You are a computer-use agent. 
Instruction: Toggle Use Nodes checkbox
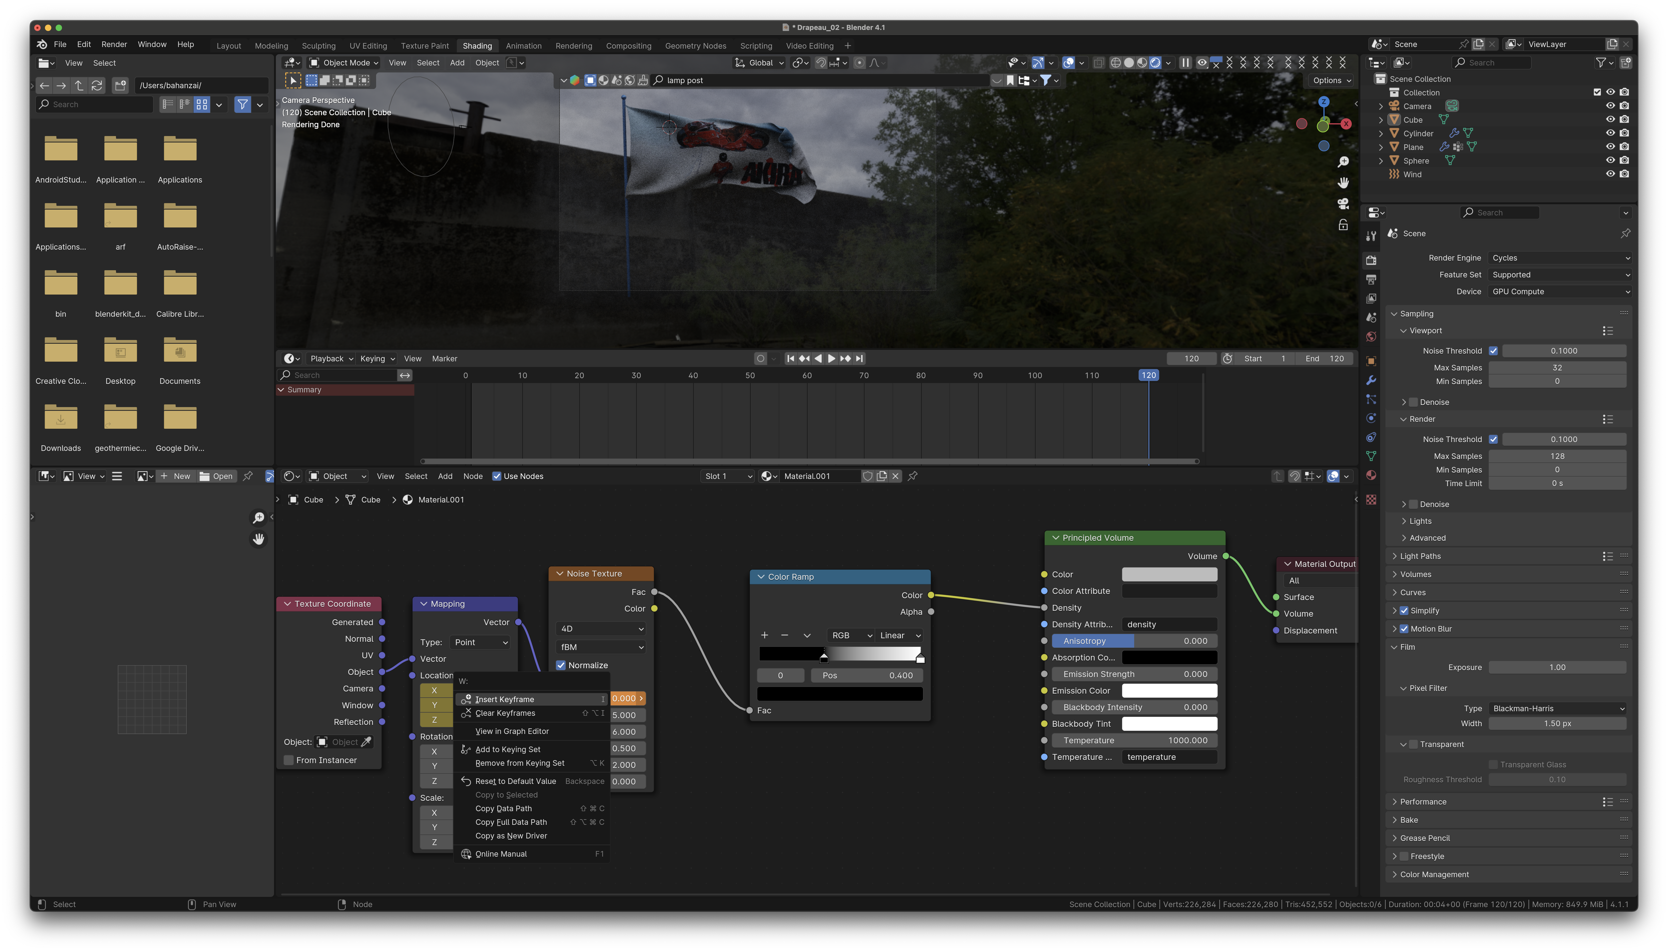[496, 476]
